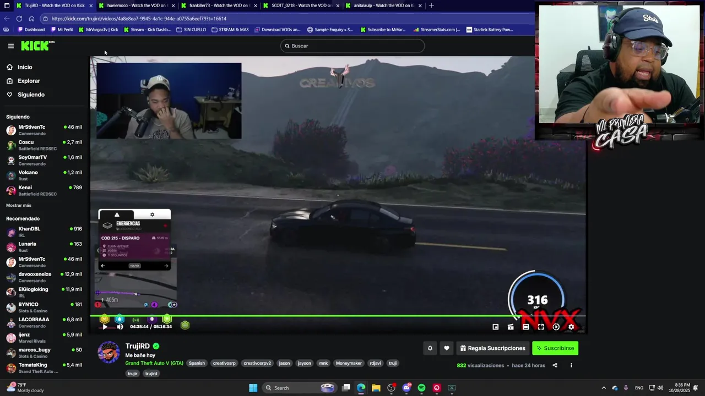
Task: Go to Inicio in the sidebar
Action: click(25, 67)
